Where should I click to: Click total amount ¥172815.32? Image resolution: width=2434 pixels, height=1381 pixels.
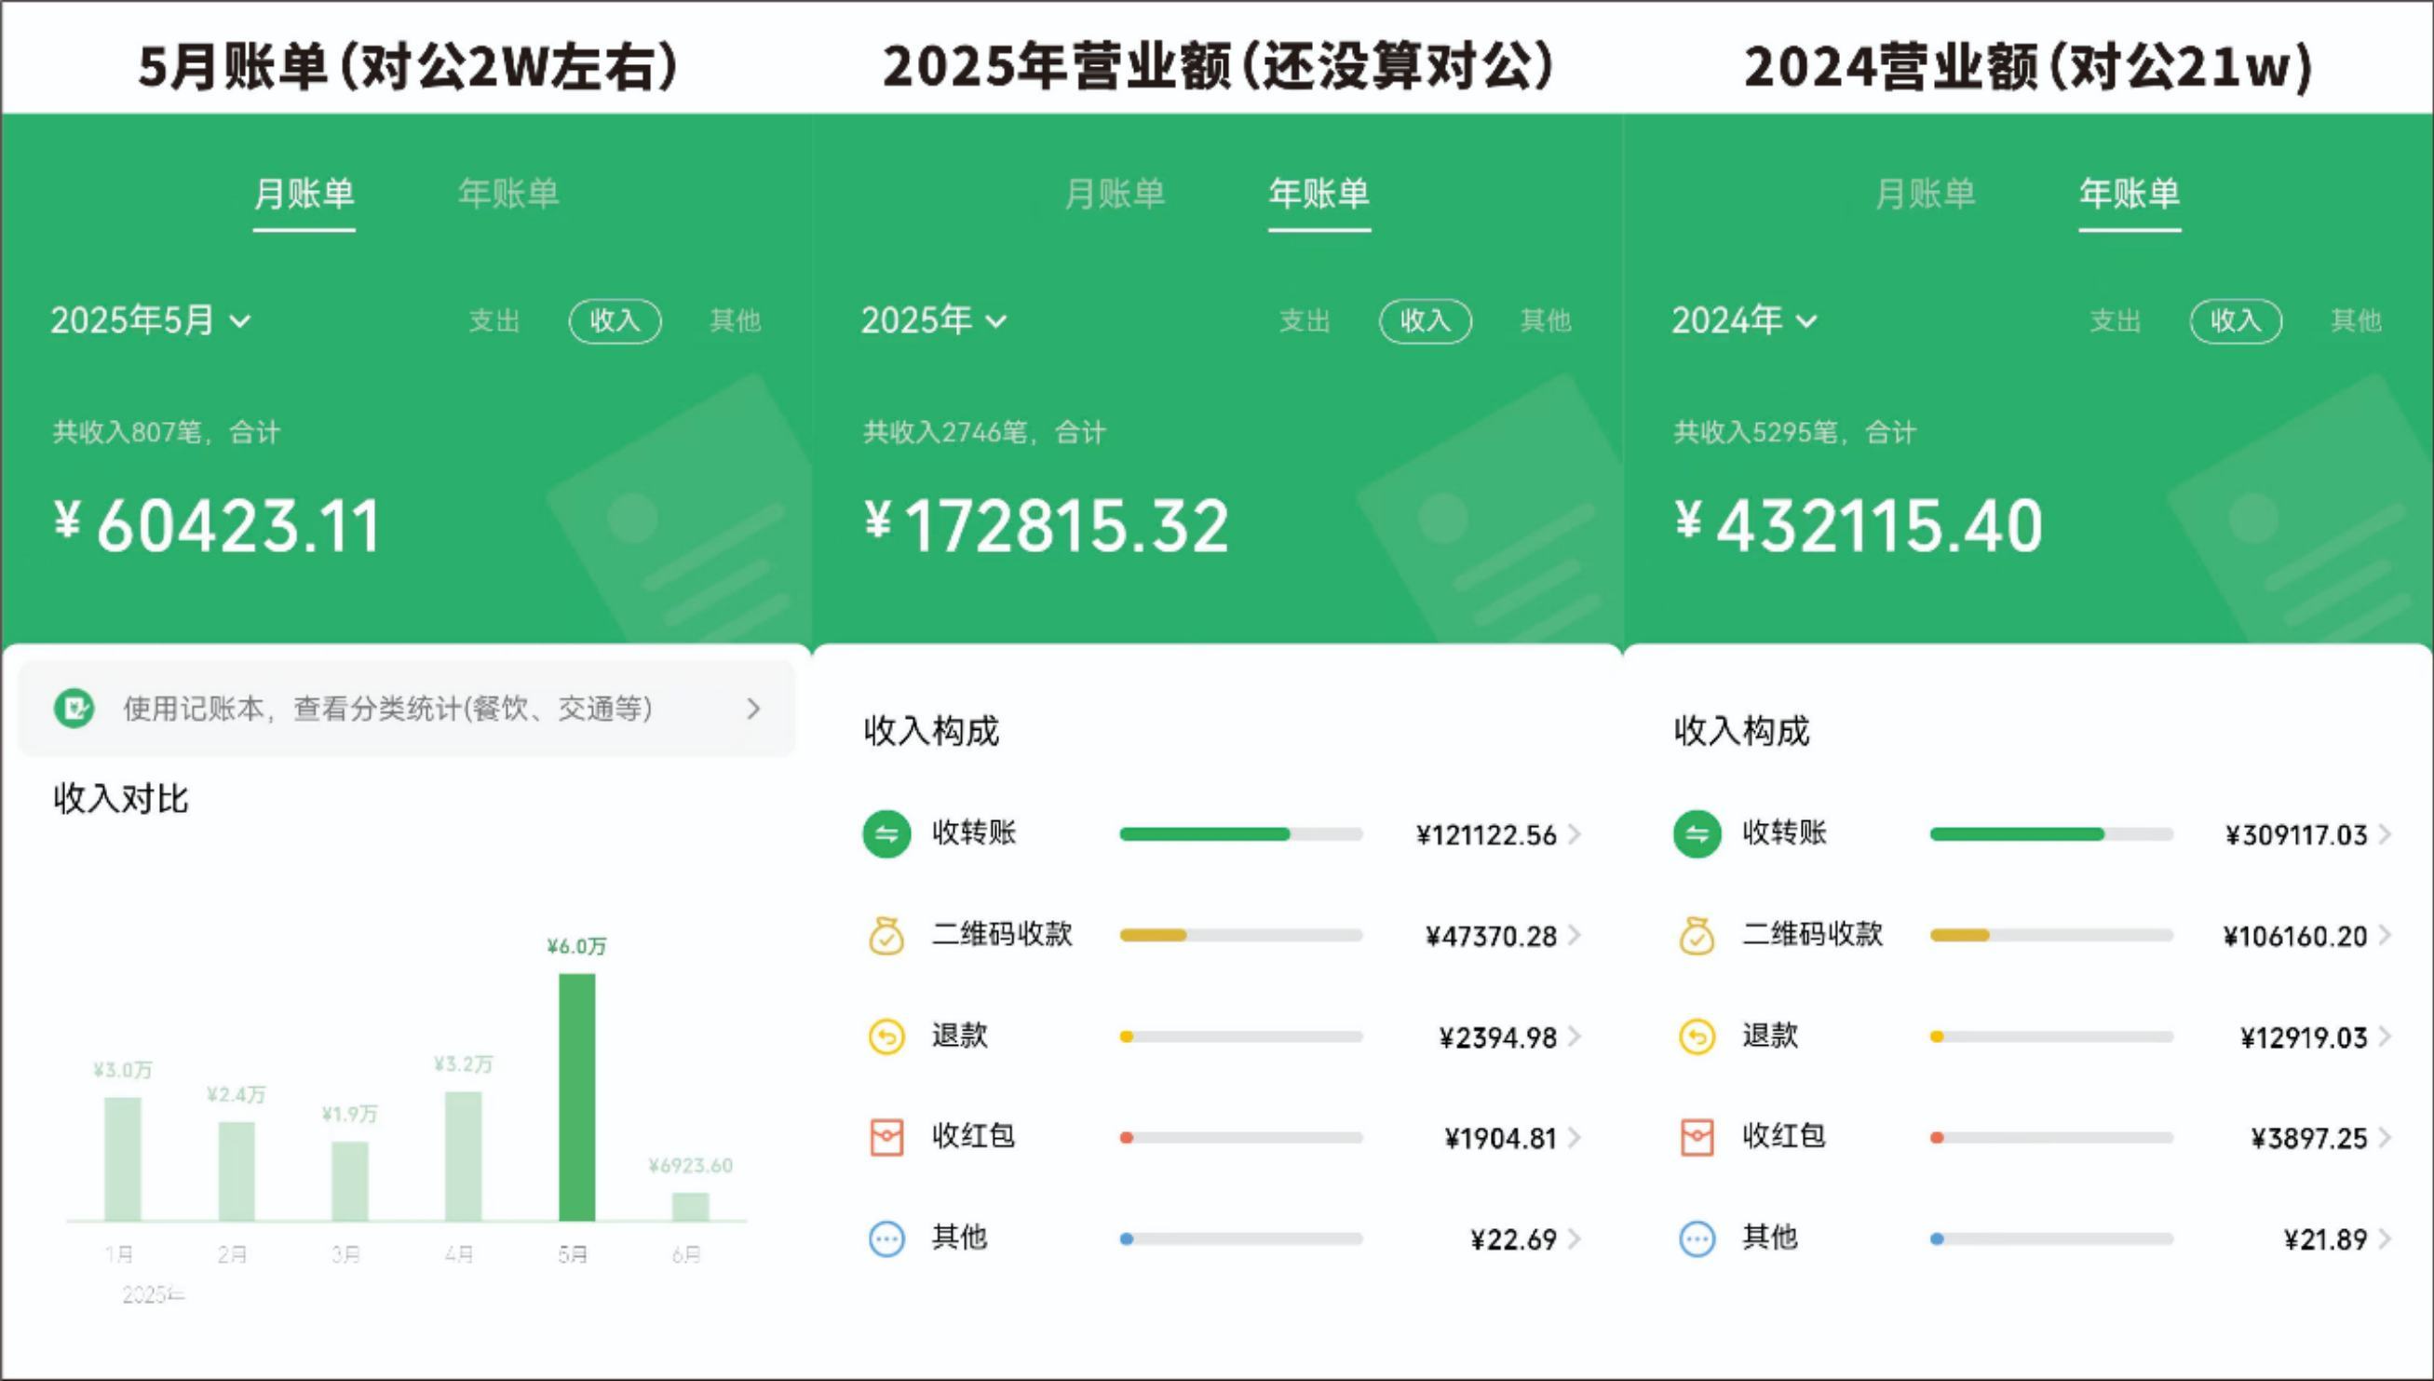(1046, 525)
